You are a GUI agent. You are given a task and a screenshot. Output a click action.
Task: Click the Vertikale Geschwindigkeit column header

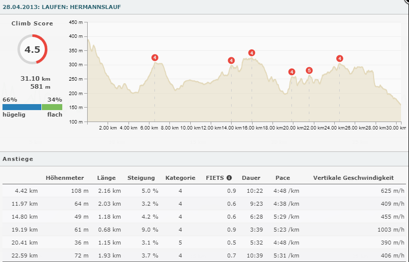(353, 178)
